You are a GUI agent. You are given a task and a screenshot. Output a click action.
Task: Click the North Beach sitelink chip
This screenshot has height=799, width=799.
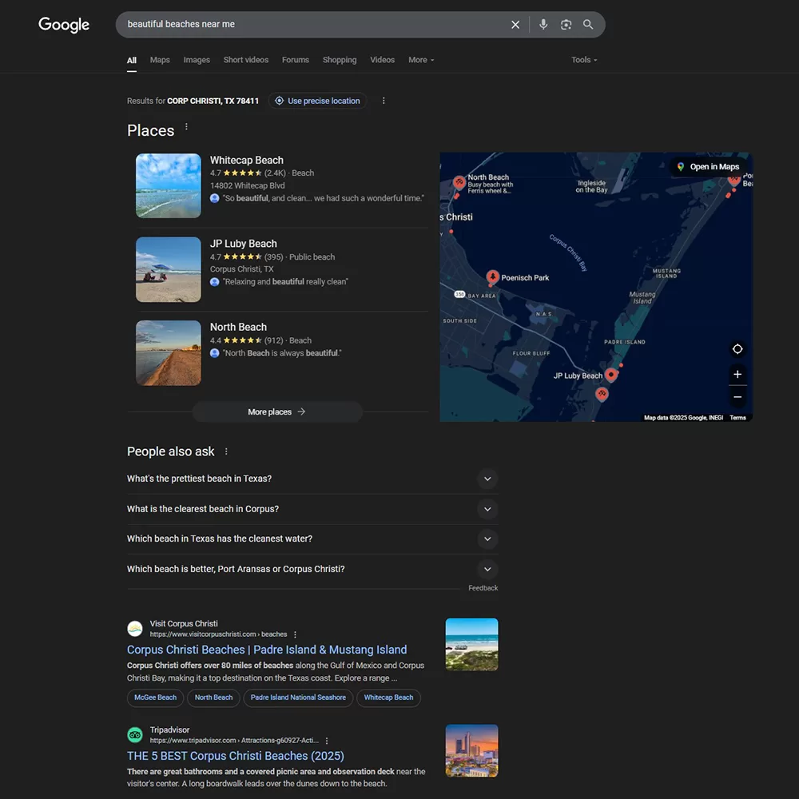coord(213,698)
